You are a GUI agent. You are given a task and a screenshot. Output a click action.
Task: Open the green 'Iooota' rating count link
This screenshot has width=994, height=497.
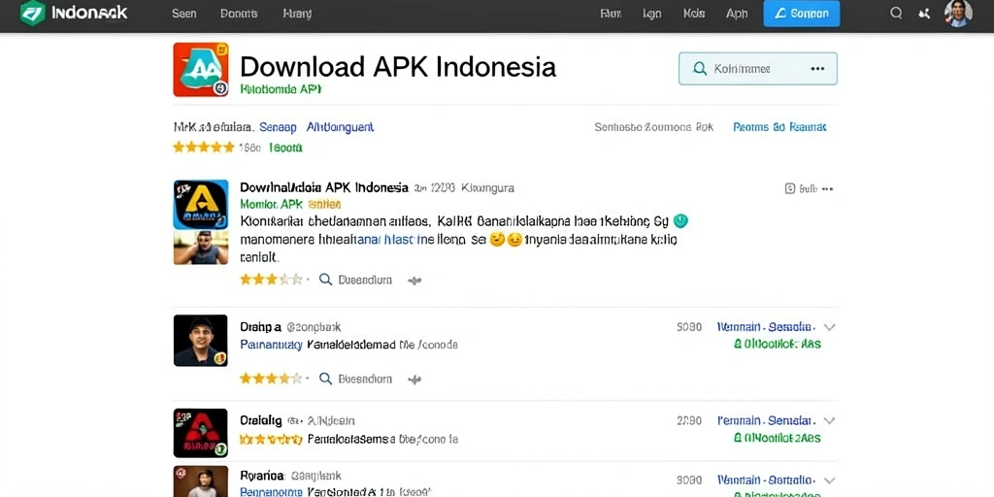coord(285,148)
